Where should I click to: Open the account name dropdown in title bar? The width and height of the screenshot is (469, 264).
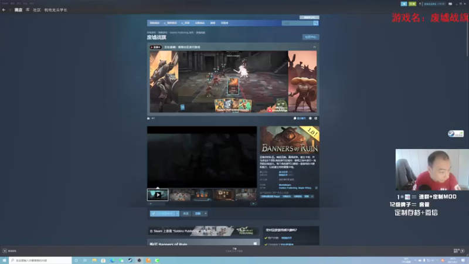(x=434, y=4)
